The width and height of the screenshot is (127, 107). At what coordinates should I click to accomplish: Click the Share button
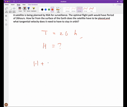tap(119, 5)
